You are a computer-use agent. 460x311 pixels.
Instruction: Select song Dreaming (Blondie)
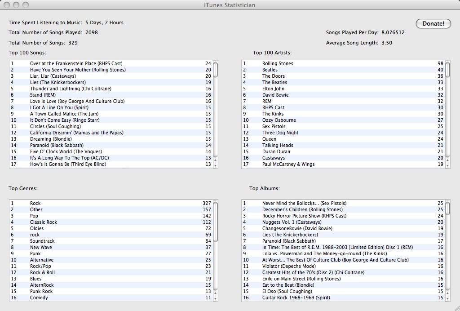(x=111, y=139)
